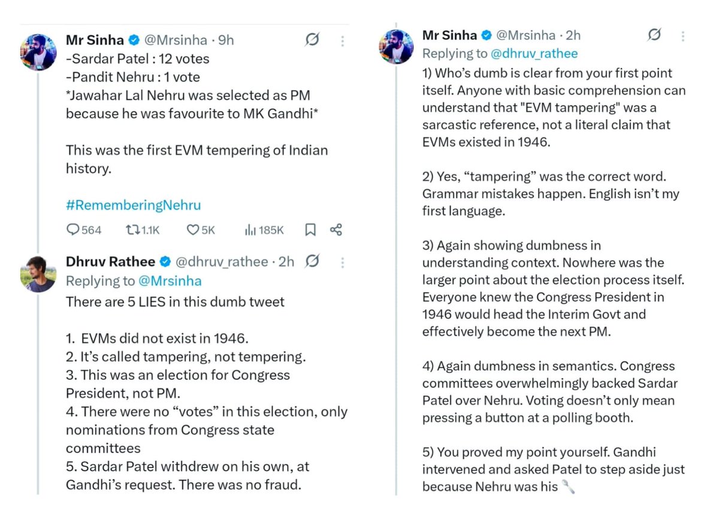Click Dhruv Rathee display name
Image resolution: width=719 pixels, height=522 pixels.
[x=111, y=262]
